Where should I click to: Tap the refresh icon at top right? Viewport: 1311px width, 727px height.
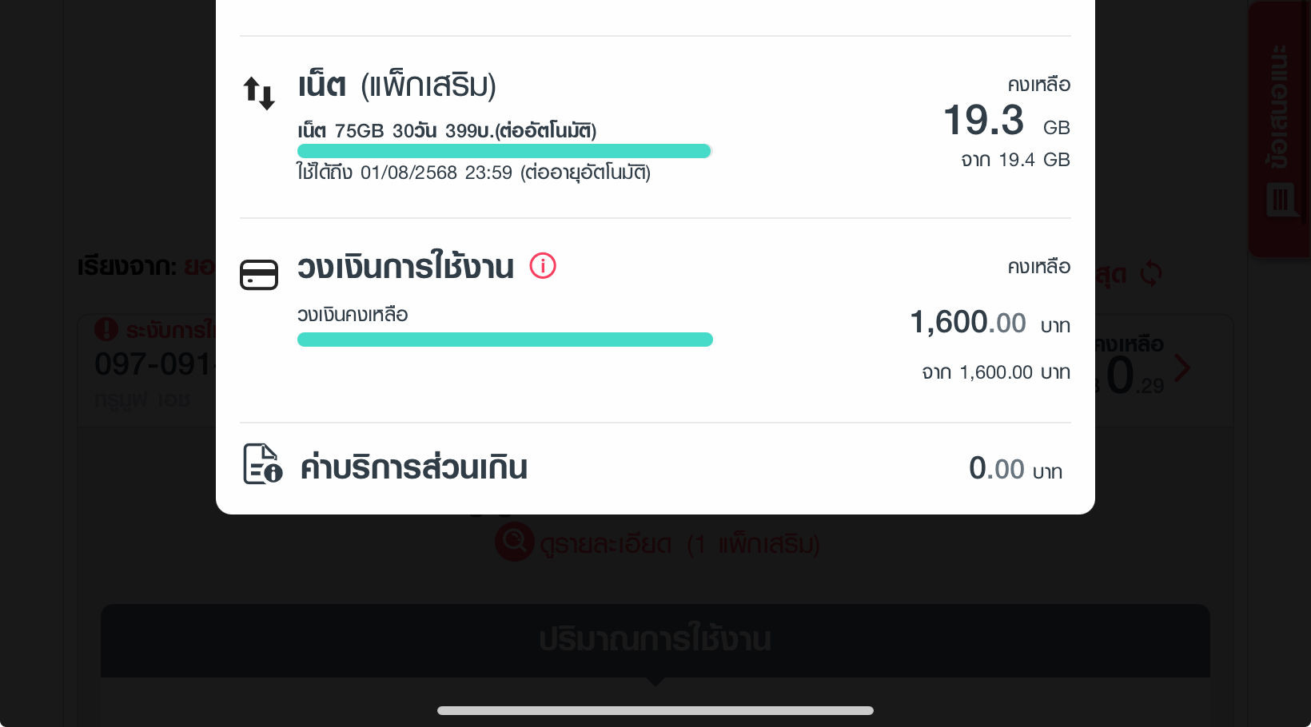[1151, 273]
